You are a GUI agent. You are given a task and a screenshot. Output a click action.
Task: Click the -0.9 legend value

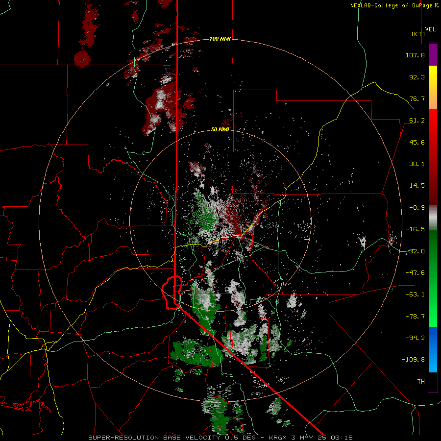tap(417, 208)
